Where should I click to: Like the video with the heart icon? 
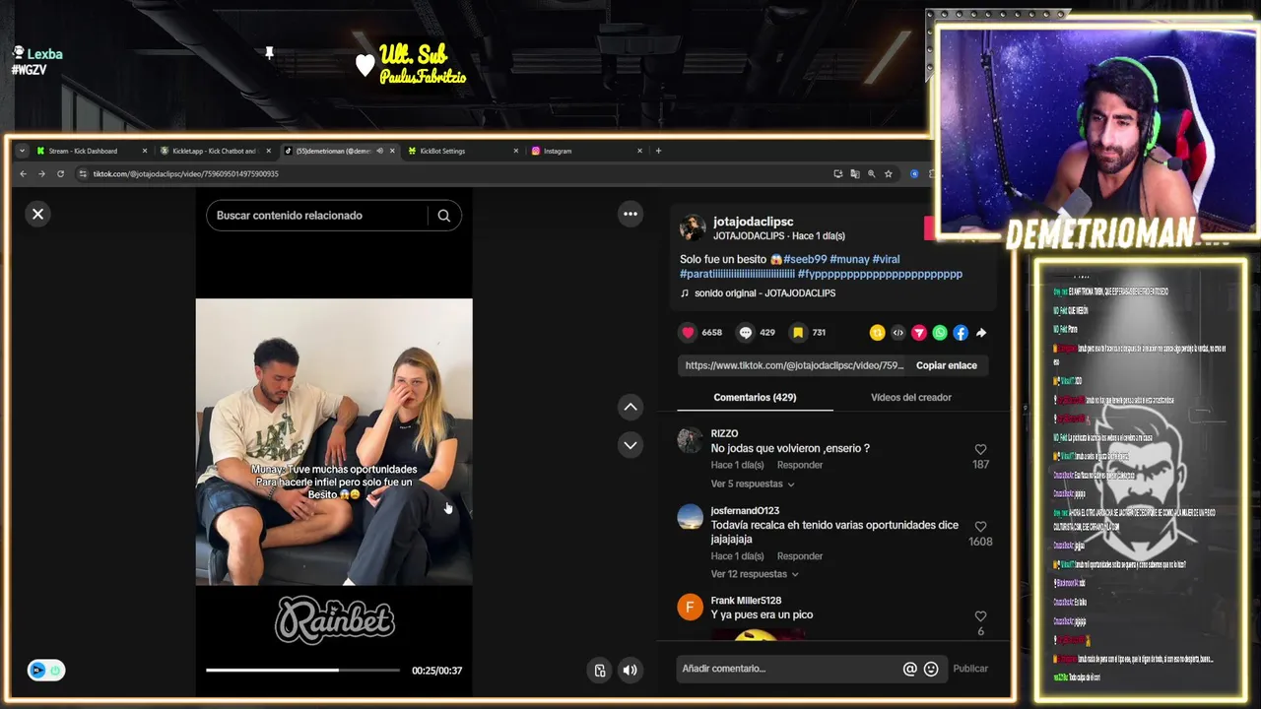(x=689, y=333)
